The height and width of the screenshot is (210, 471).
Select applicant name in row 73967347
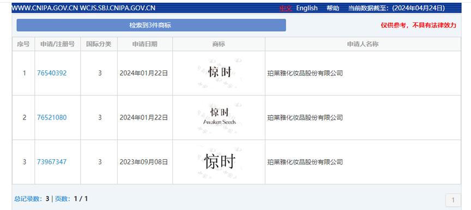pyautogui.click(x=305, y=162)
